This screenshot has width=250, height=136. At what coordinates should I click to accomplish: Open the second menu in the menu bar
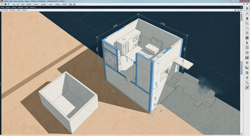tap(11, 1)
